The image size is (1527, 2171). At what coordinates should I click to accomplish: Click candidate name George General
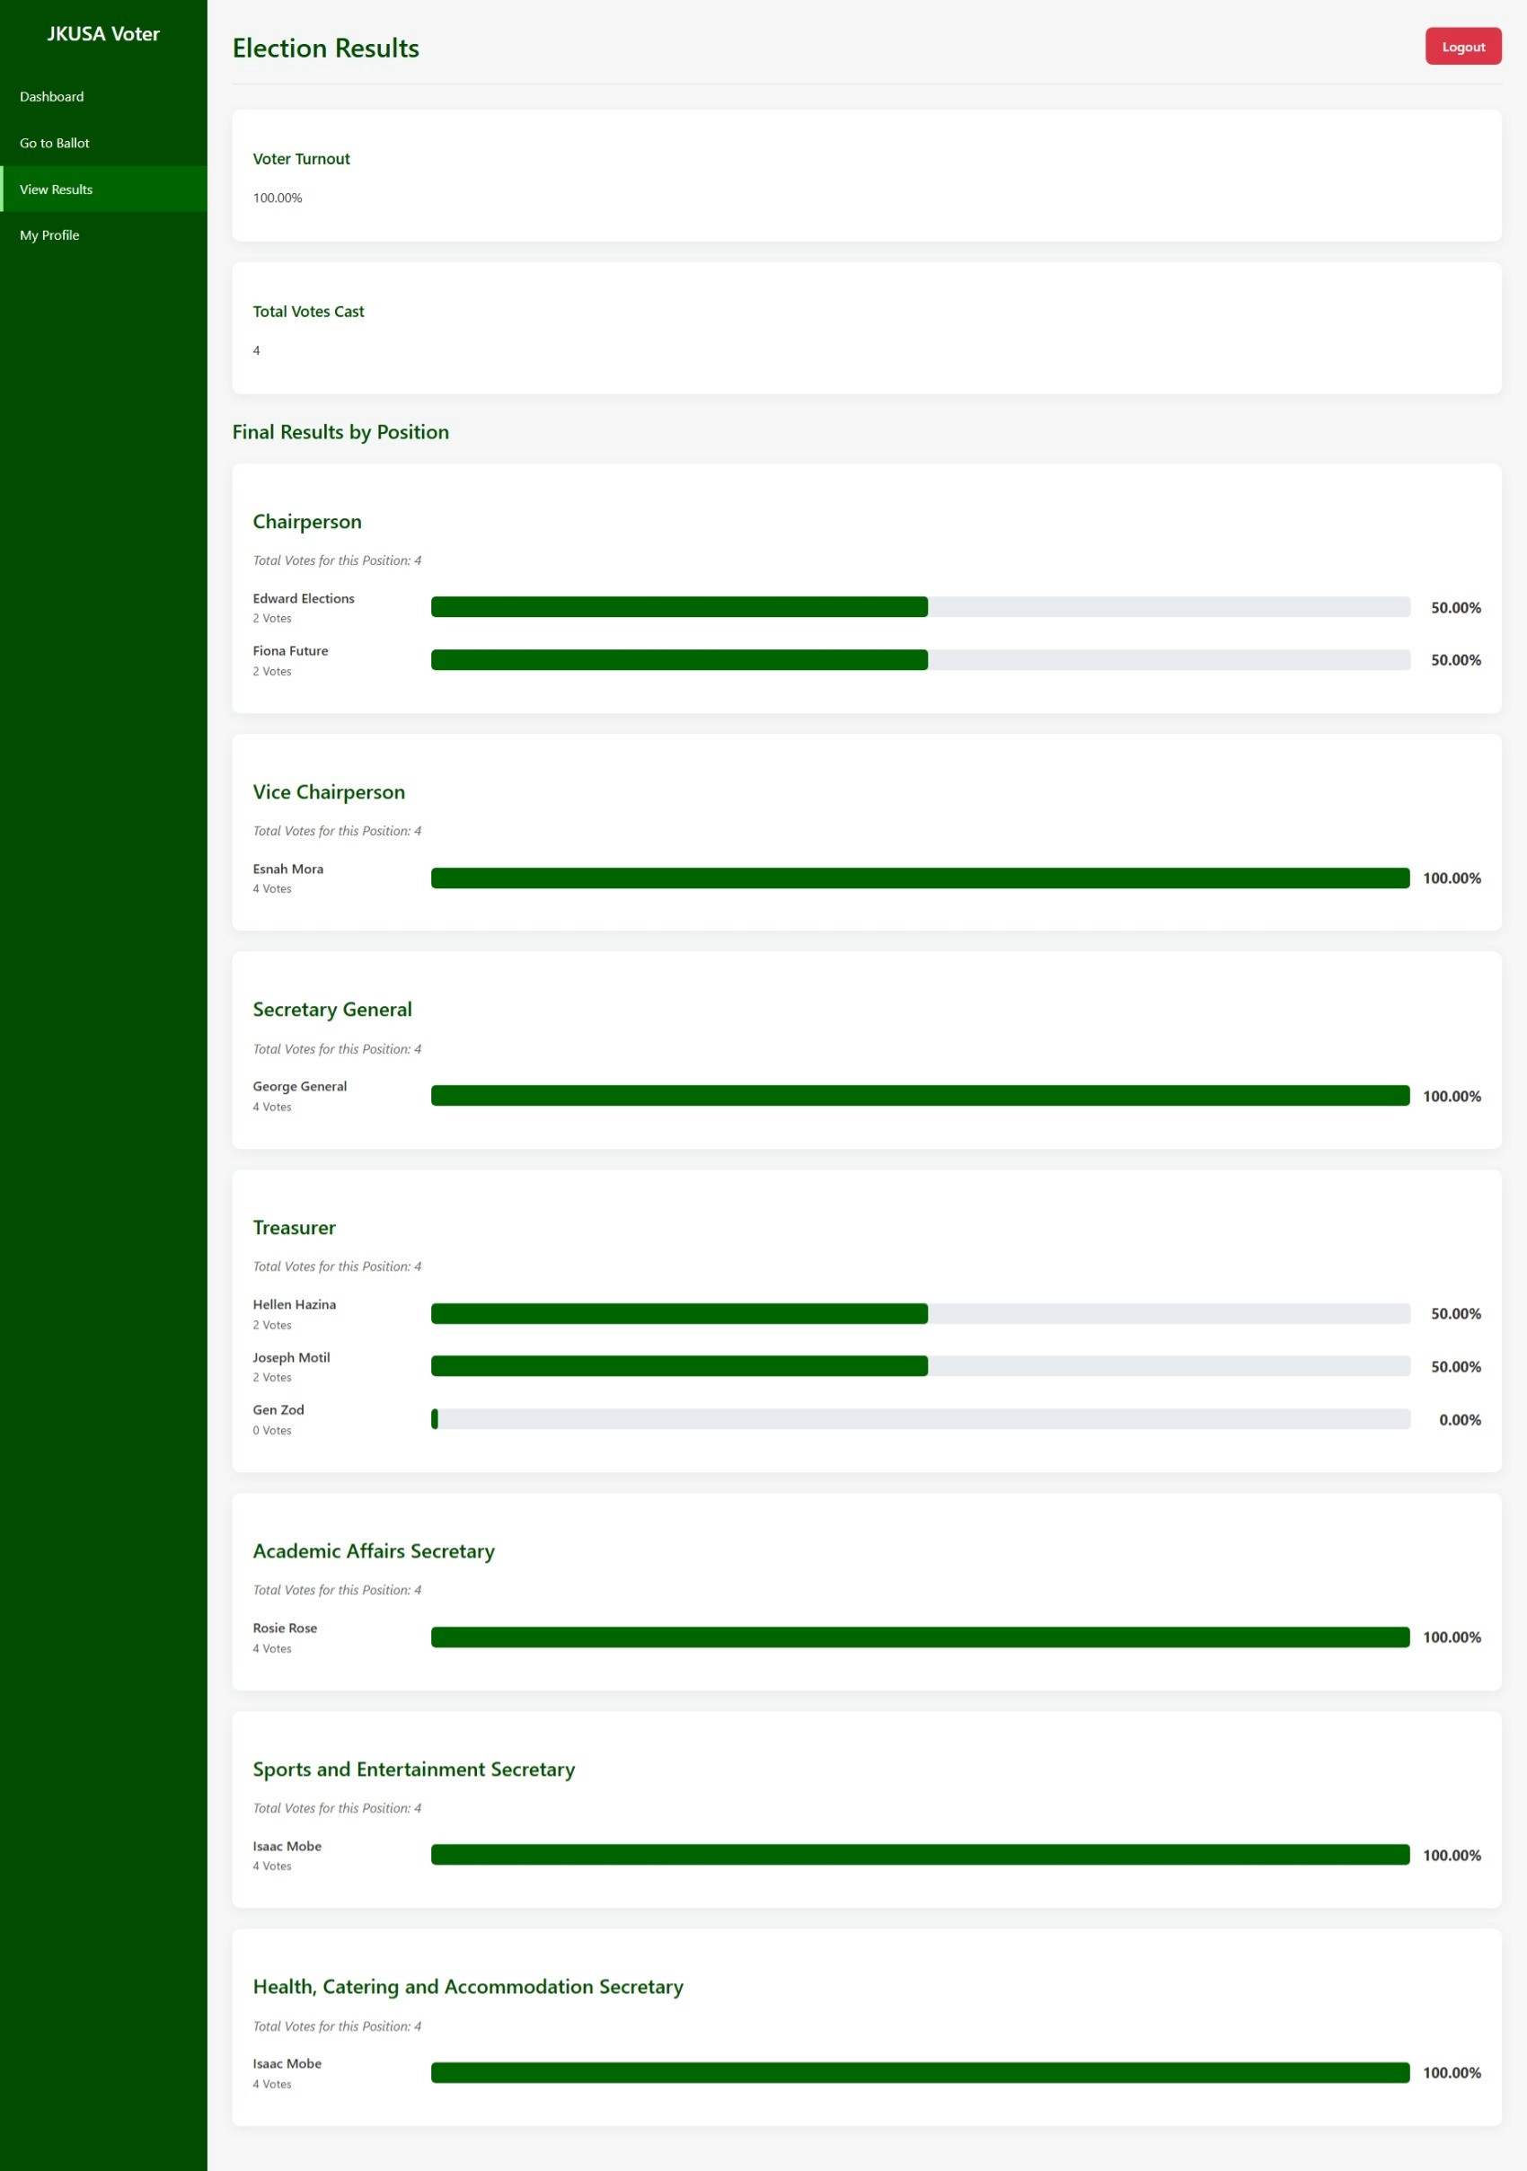[300, 1087]
